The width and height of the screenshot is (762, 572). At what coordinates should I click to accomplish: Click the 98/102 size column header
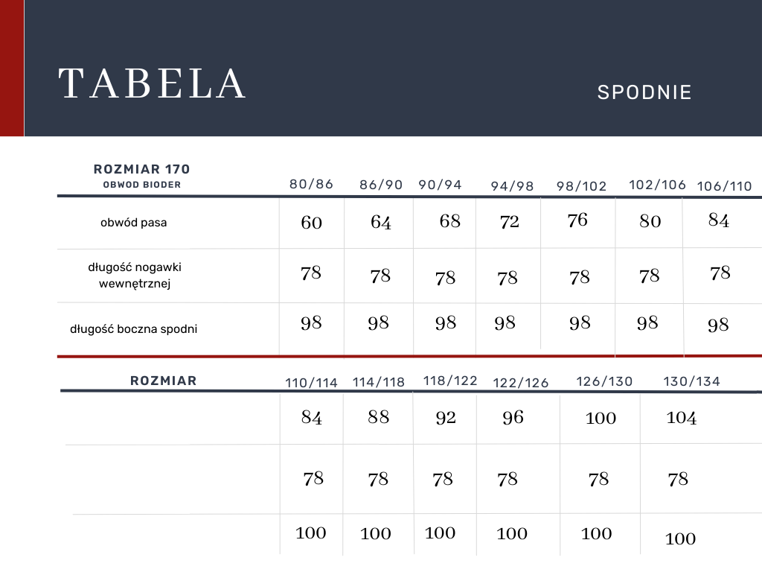pos(582,186)
